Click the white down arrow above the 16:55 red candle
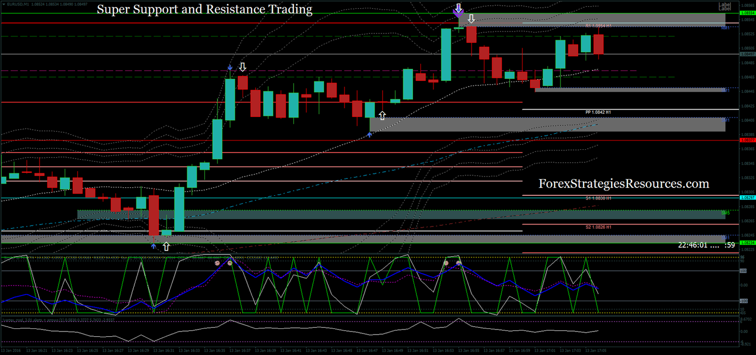 click(x=471, y=19)
